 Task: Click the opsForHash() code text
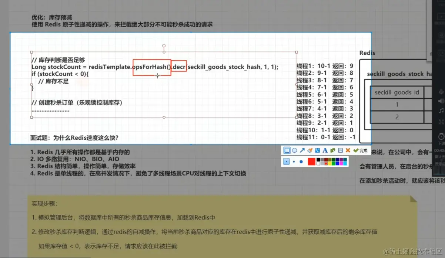point(152,67)
